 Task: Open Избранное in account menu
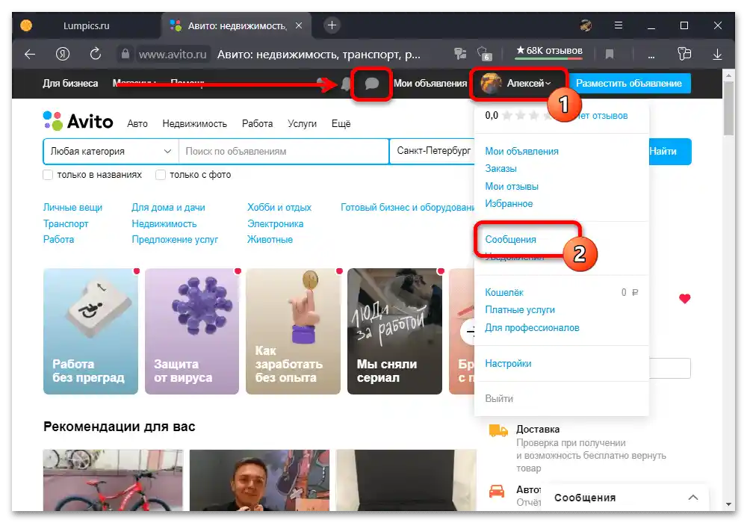[x=509, y=204]
